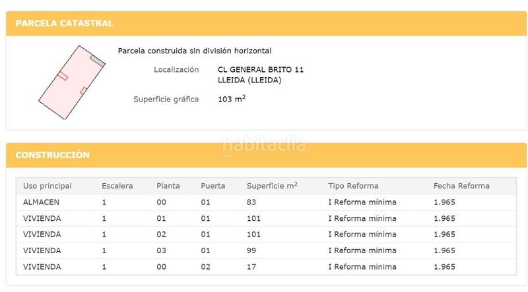Click the habitaclia watermark logo
The image size is (528, 292).
[x=263, y=145]
